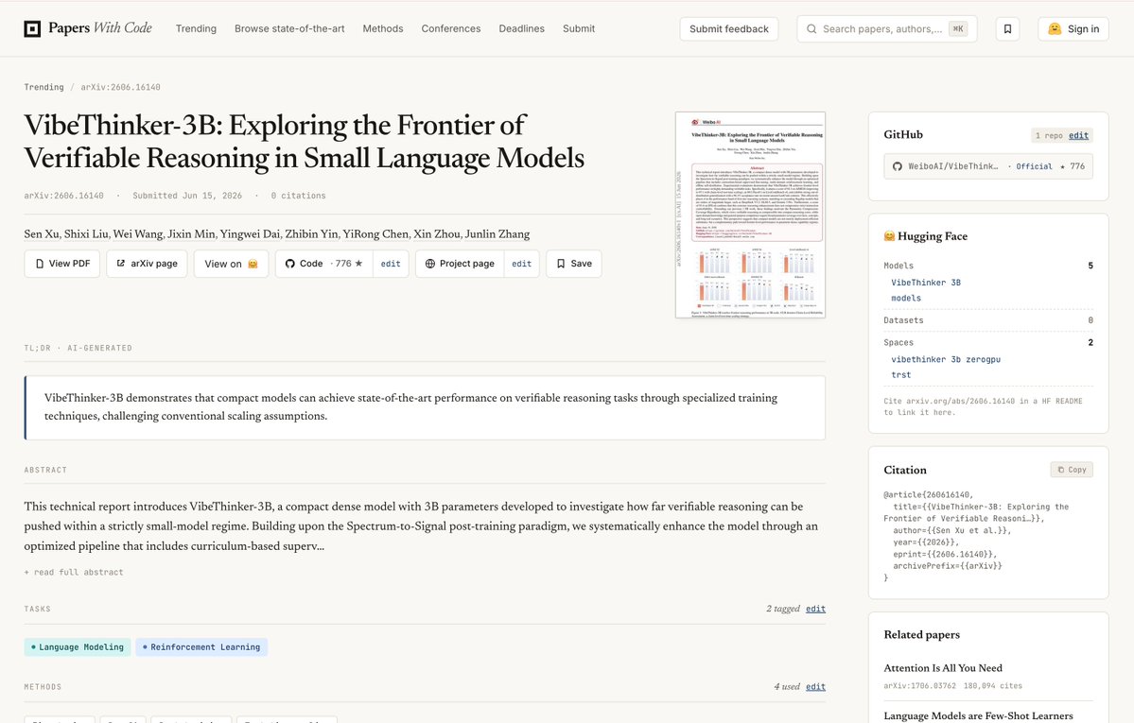Select the Reinforcement Learning task tag
Image resolution: width=1134 pixels, height=723 pixels.
coord(201,647)
